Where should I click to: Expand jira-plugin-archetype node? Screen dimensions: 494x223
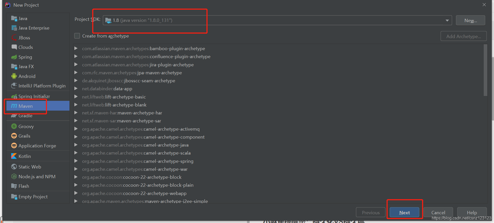point(76,65)
